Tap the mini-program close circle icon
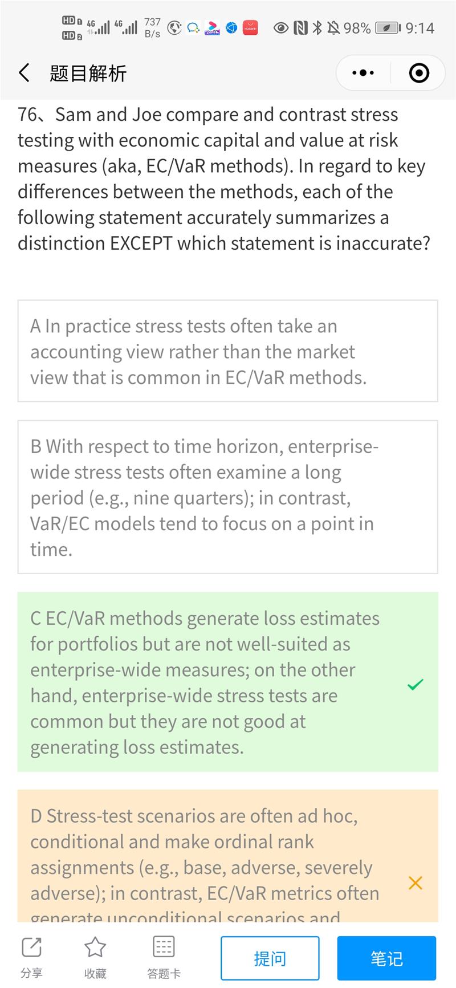 point(419,73)
